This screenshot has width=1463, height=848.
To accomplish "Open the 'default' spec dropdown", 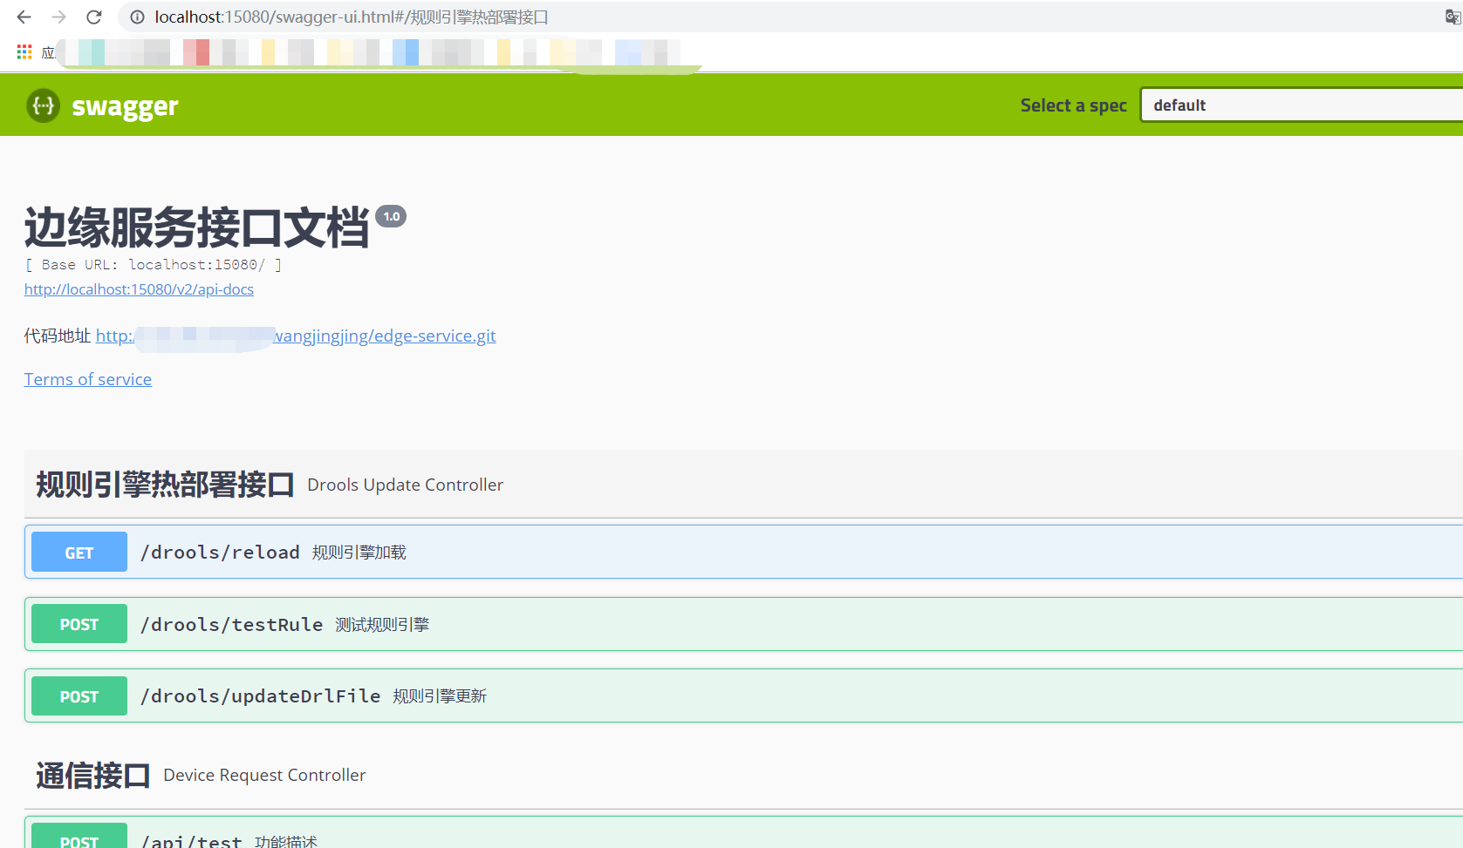I will click(x=1300, y=105).
